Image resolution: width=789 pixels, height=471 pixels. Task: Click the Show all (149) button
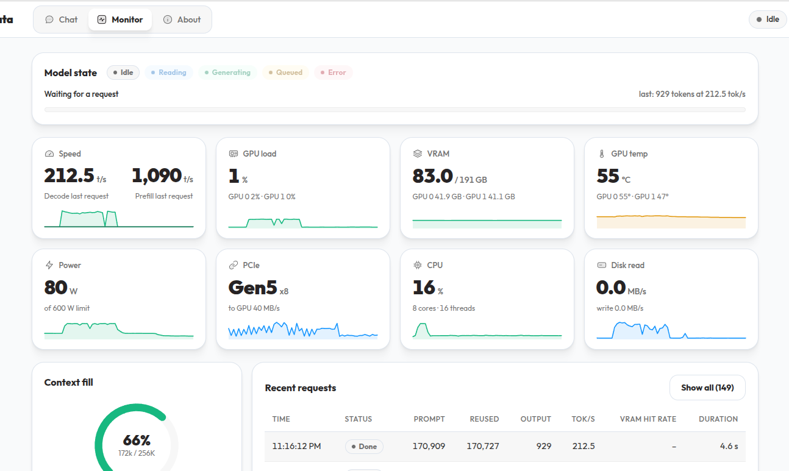[x=707, y=388]
